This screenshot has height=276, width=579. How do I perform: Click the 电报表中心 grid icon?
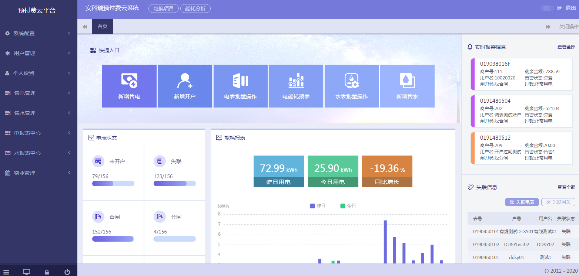tap(7, 133)
